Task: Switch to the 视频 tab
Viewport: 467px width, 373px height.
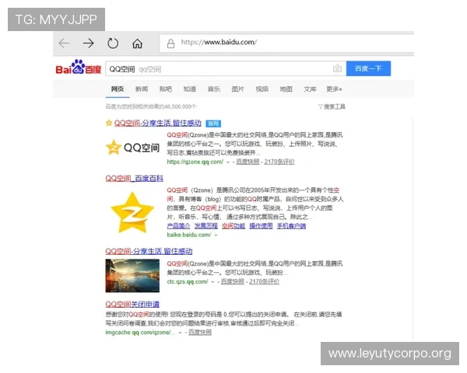Action: tap(262, 89)
